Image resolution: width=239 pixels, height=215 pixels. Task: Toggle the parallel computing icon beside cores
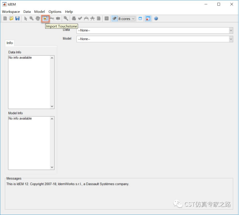114,19
